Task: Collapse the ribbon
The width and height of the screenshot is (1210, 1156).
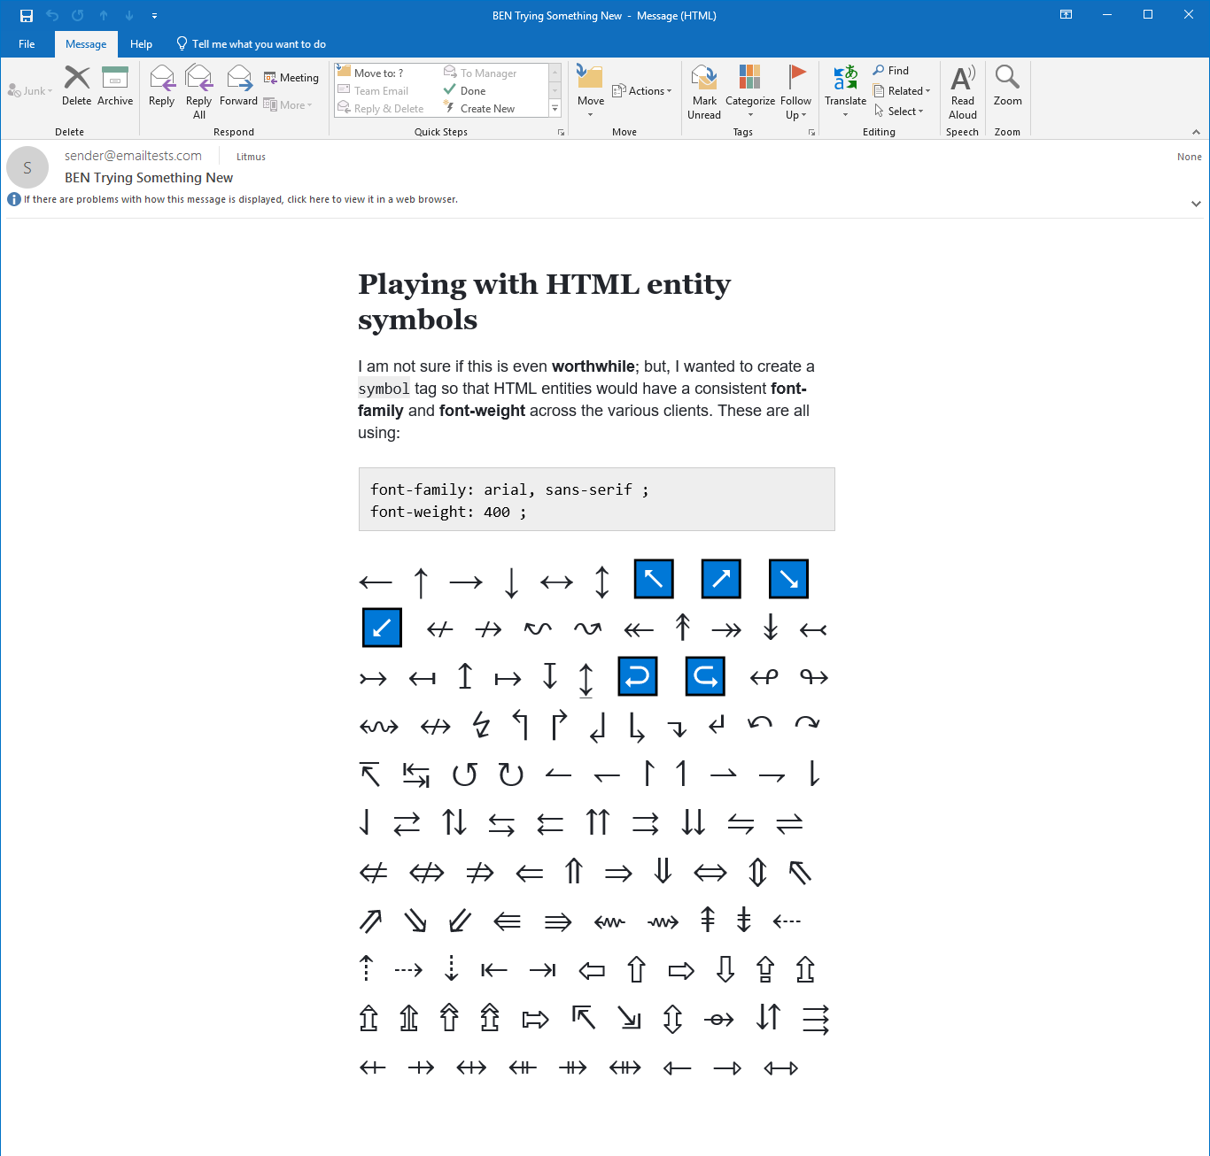Action: pos(1196,132)
